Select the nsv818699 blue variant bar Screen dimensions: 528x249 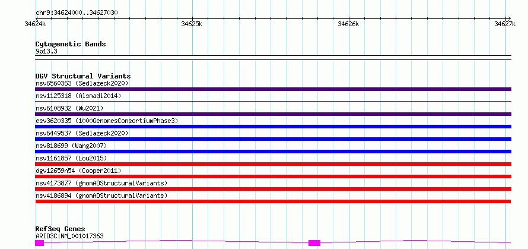(273, 152)
